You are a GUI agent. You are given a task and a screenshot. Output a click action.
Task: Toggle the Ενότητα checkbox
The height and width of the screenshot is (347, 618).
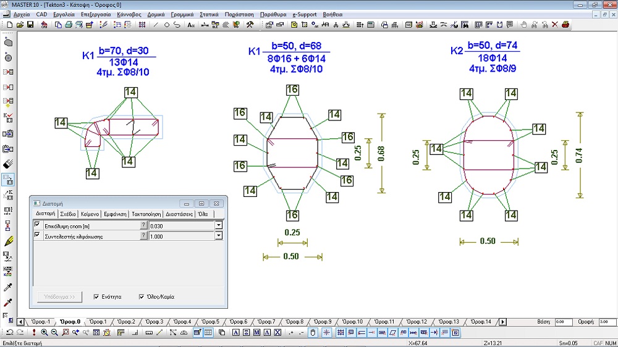click(x=96, y=296)
